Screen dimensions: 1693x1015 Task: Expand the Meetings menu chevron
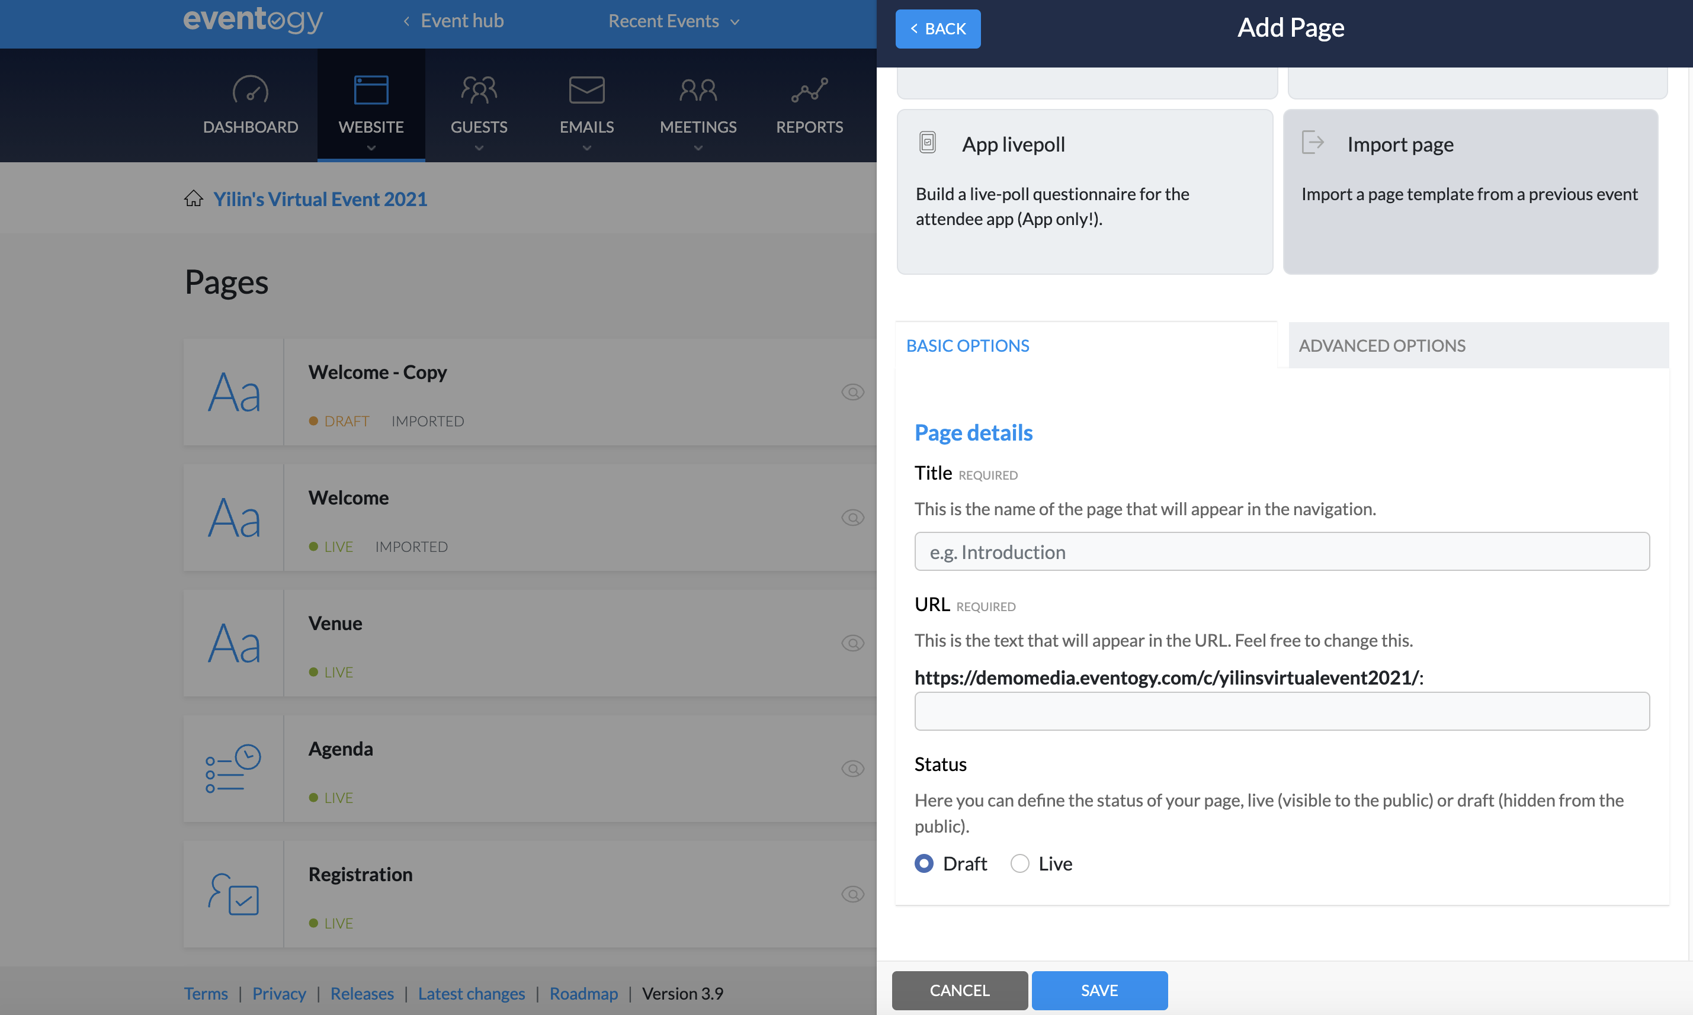(698, 147)
